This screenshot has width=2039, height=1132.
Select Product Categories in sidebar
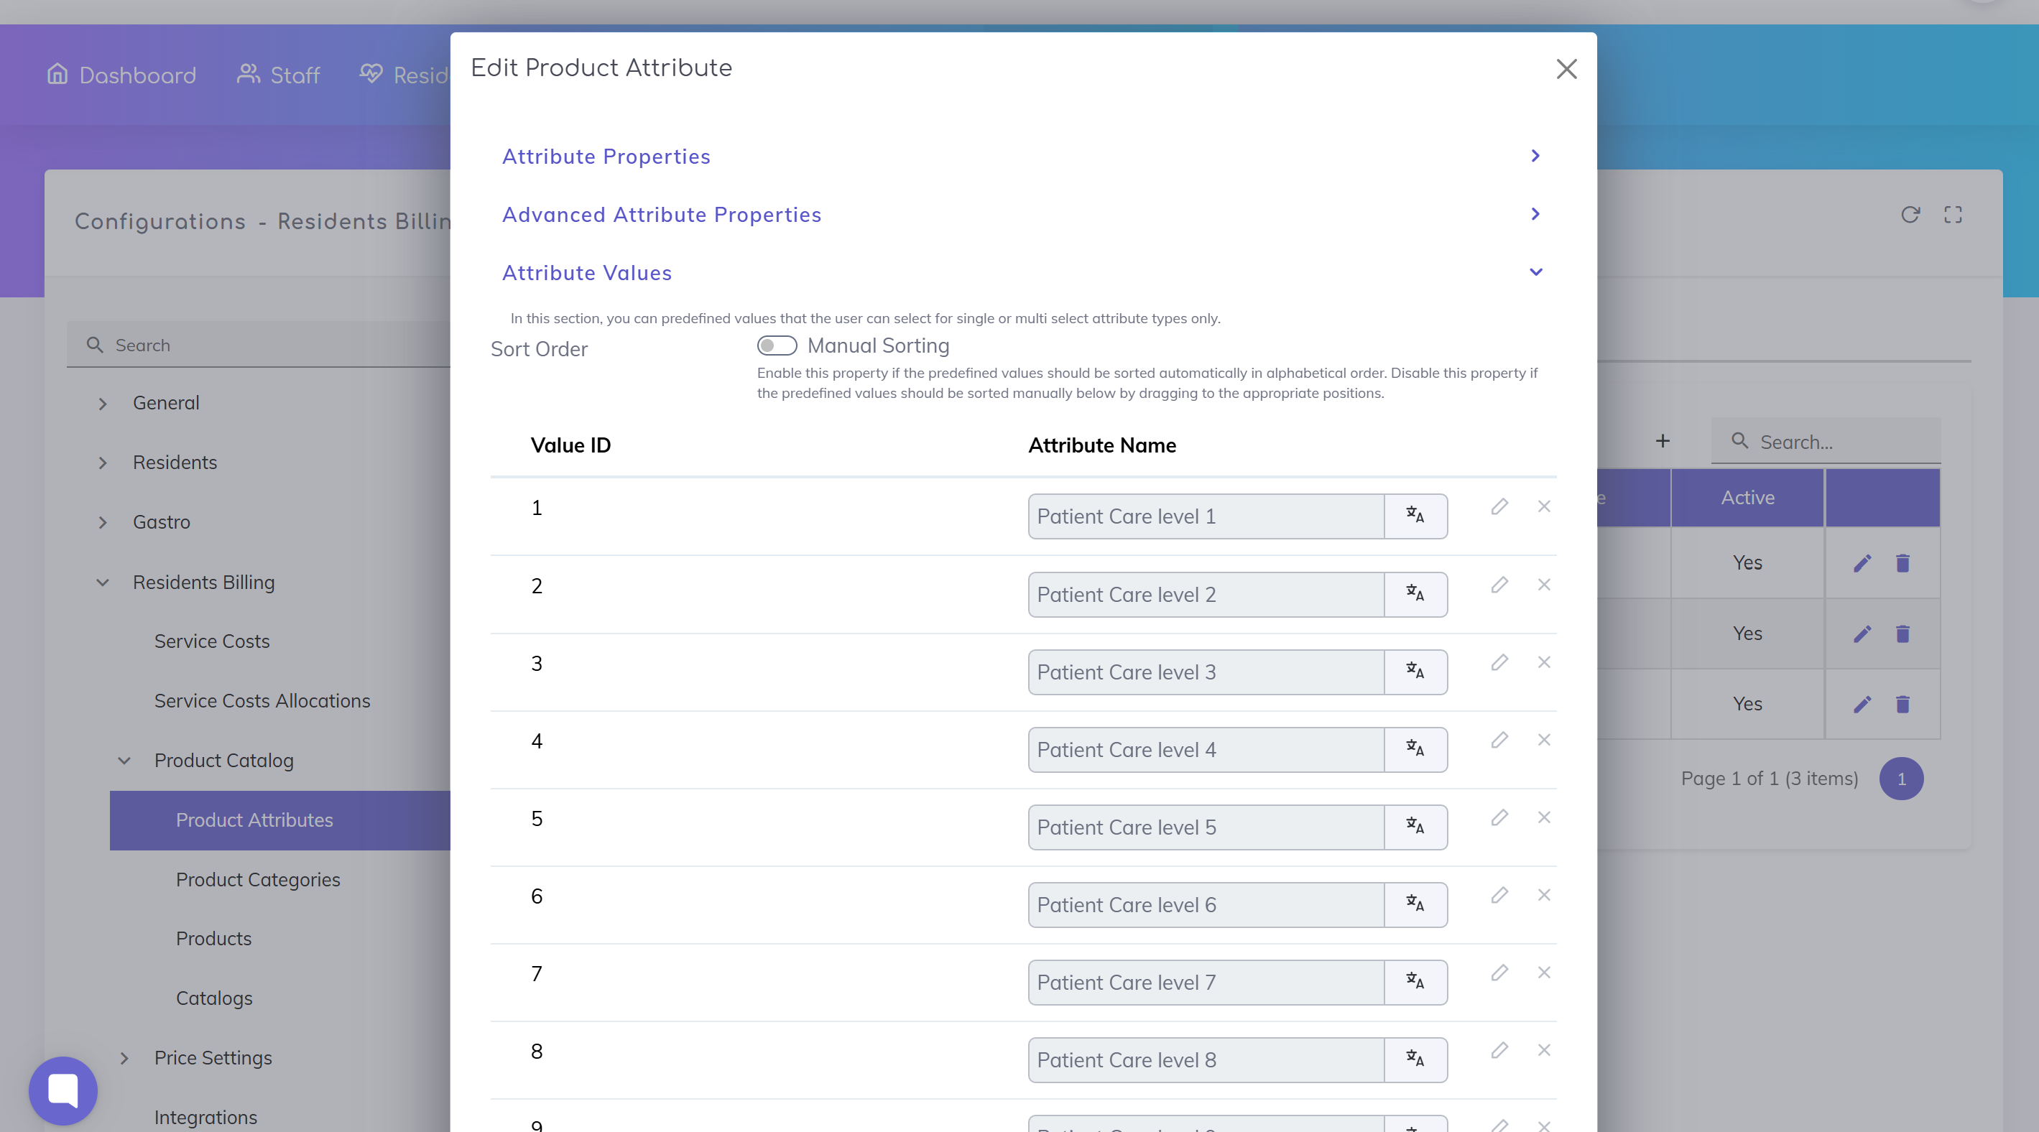[258, 879]
